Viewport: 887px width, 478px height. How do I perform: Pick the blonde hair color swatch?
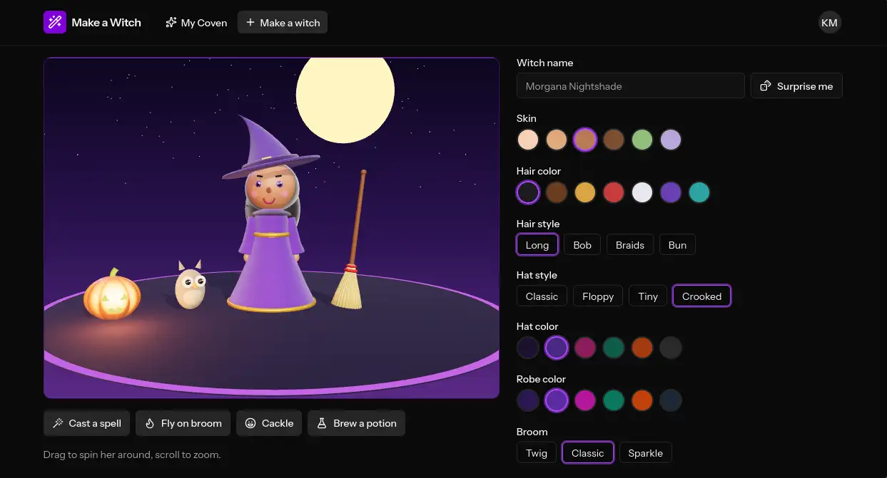[x=585, y=192]
